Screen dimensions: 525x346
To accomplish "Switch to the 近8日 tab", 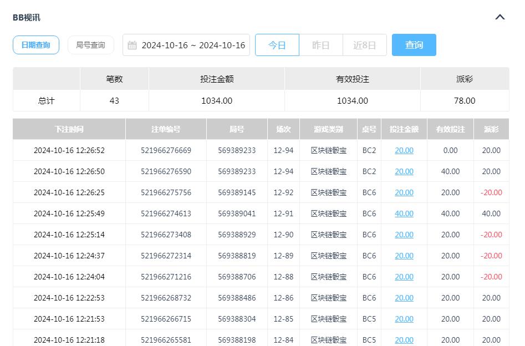I will pyautogui.click(x=364, y=45).
